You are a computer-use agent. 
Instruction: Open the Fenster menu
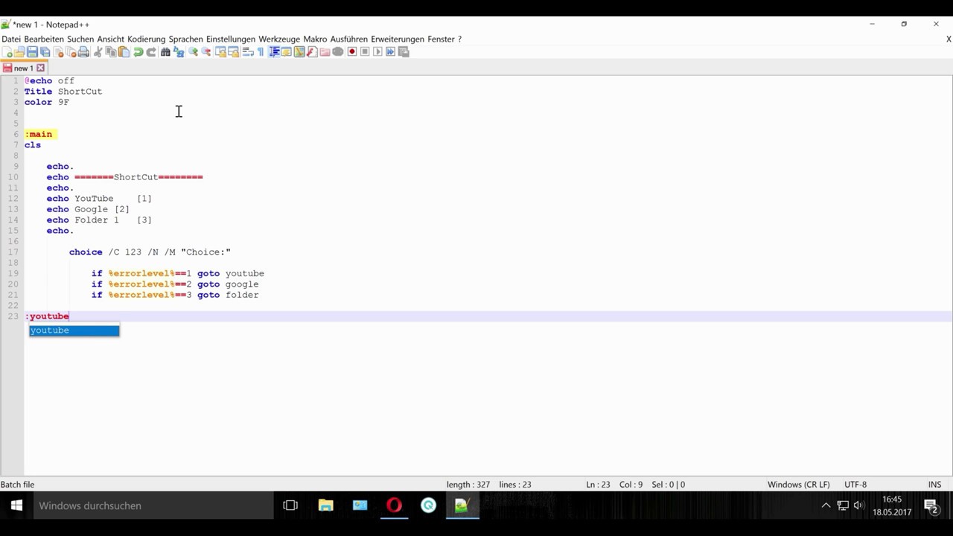[x=441, y=39]
